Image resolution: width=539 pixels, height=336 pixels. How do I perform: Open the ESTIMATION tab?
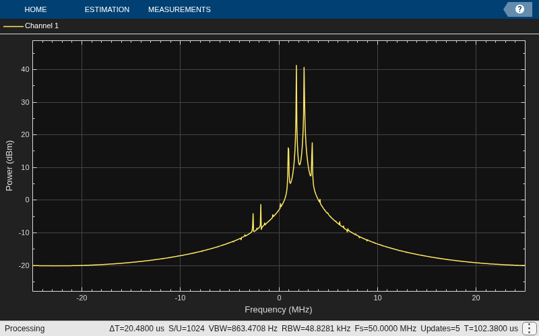point(107,9)
